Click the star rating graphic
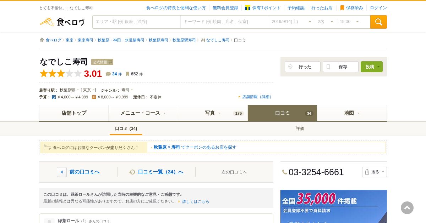426x223 pixels. click(61, 74)
